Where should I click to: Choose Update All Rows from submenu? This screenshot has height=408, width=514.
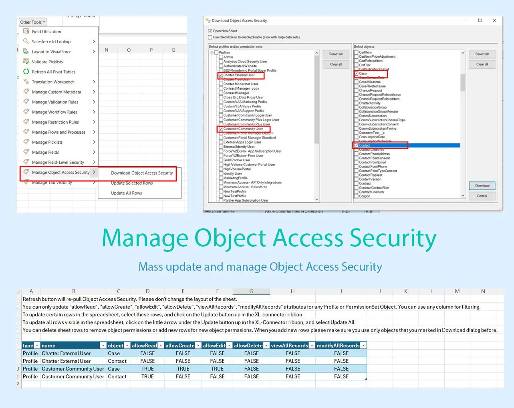pos(126,193)
